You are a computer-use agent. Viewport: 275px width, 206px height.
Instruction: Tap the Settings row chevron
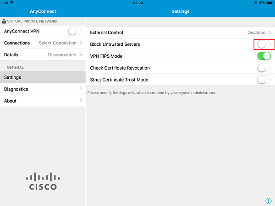(x=81, y=77)
